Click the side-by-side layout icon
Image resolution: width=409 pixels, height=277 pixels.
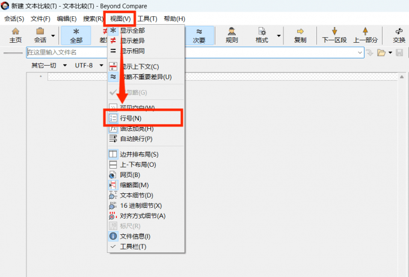pos(113,154)
